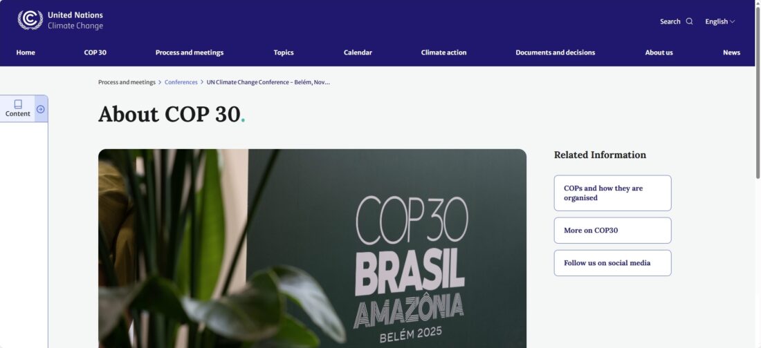Open the English language dropdown
761x348 pixels.
point(719,21)
